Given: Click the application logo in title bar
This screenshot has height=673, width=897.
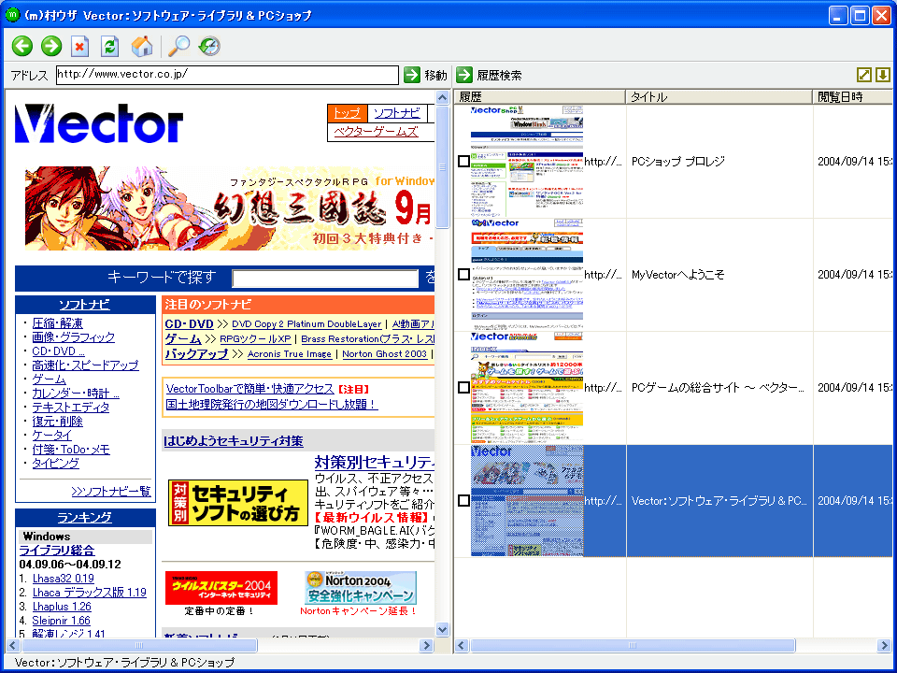Looking at the screenshot, I should pos(12,15).
